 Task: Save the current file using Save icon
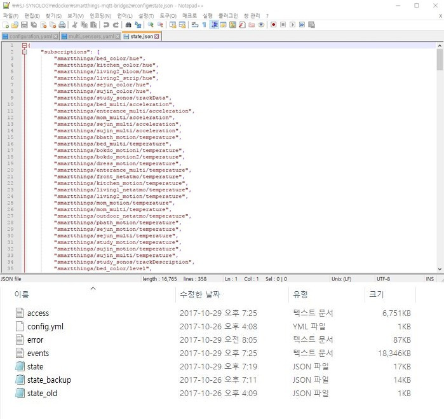point(24,25)
